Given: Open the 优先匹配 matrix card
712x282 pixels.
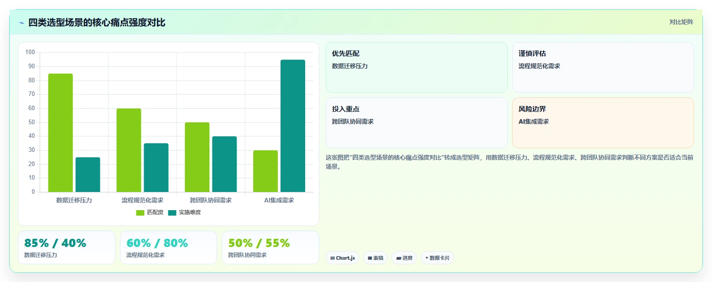Looking at the screenshot, I should coord(416,67).
